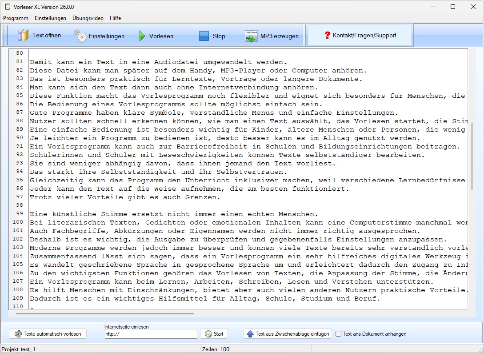Click line 87 starting 'Gute Programme haben'
This screenshot has height=353, width=484.
(x=214, y=113)
